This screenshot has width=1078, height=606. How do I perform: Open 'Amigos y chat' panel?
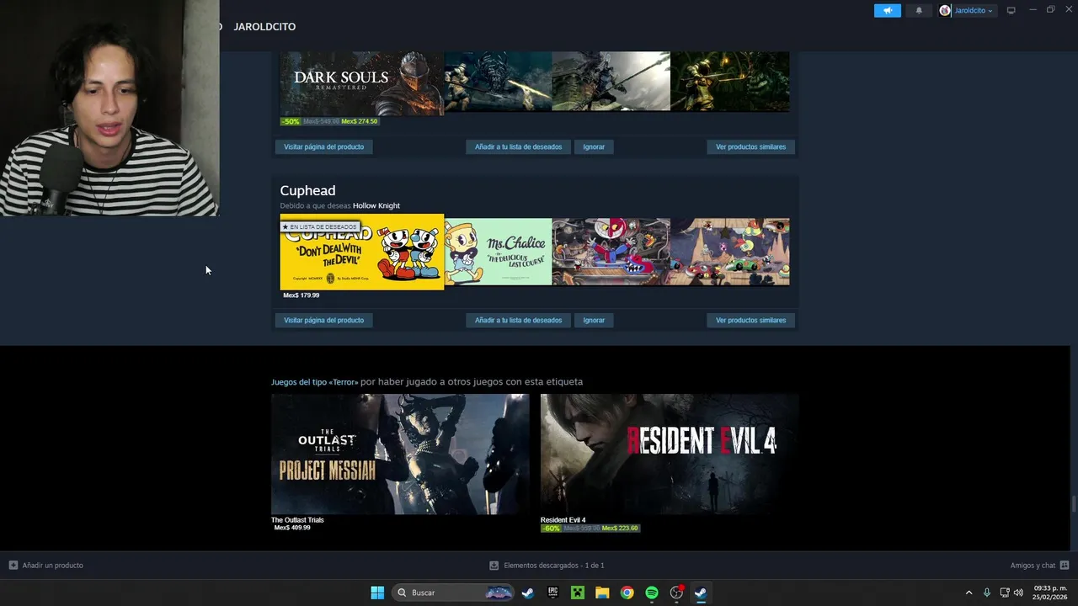click(1033, 566)
